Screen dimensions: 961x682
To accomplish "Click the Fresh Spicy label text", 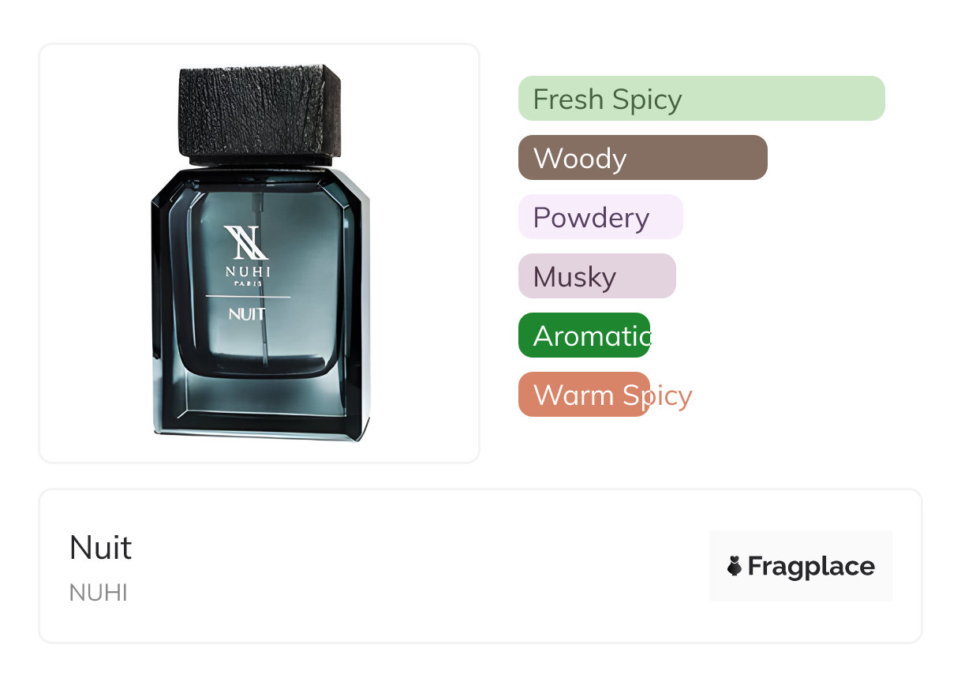I will point(608,99).
